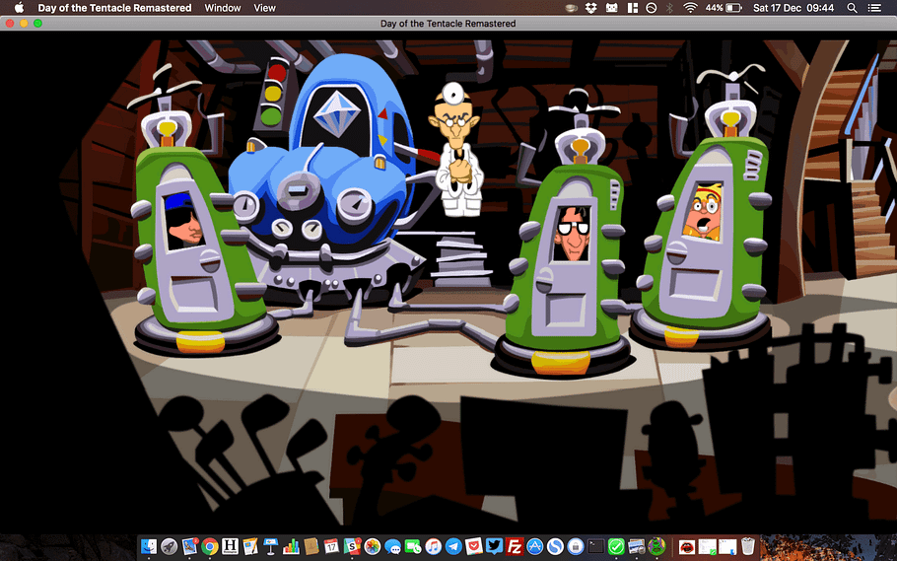Open Spotlight search magnifier

pyautogui.click(x=852, y=8)
